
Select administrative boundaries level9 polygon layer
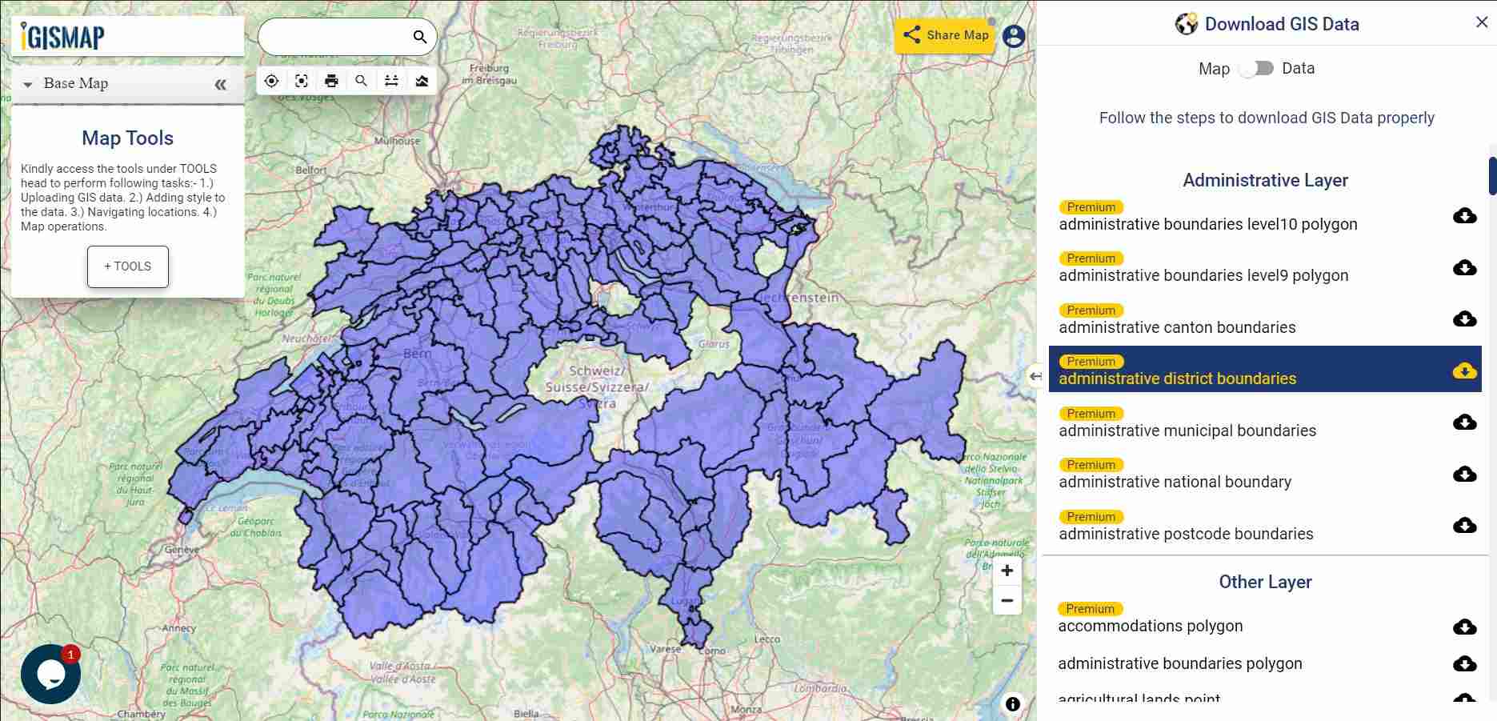pyautogui.click(x=1203, y=275)
